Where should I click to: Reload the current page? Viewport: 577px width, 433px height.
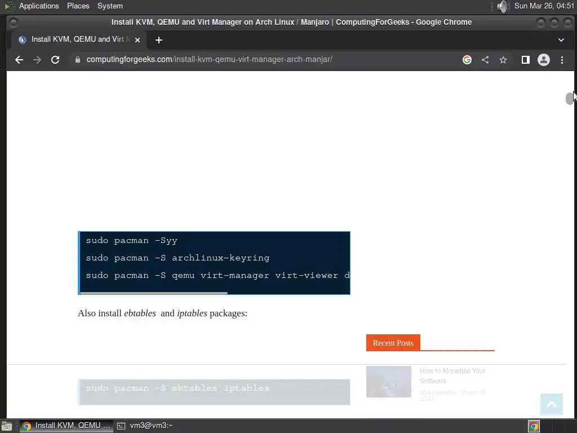point(55,60)
